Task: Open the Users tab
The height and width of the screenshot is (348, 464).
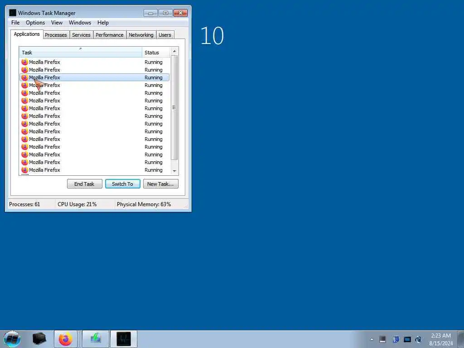Action: click(x=165, y=35)
